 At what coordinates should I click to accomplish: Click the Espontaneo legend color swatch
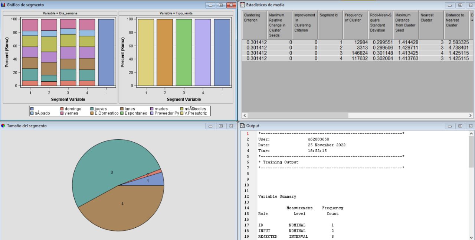tap(122, 113)
